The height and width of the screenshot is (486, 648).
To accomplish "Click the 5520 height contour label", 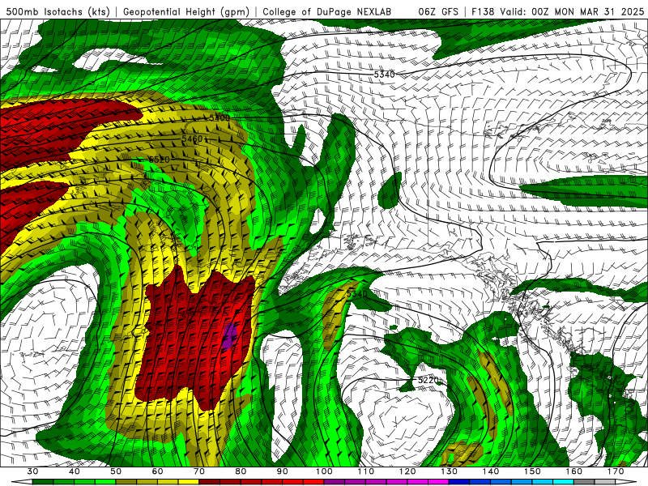I will click(x=159, y=160).
